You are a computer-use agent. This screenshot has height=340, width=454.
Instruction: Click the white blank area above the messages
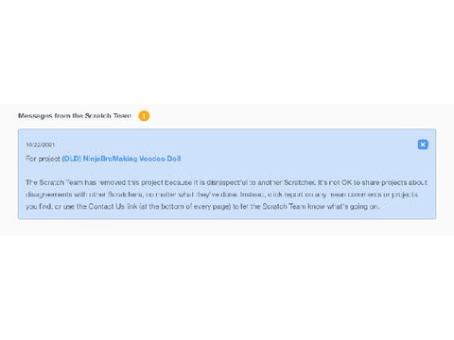coord(227,52)
